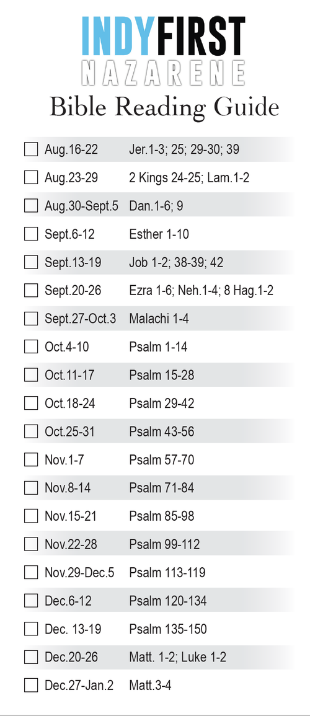This screenshot has height=716, width=310.
Task: Tick the Aug.23-29 reading box
Action: 31,178
